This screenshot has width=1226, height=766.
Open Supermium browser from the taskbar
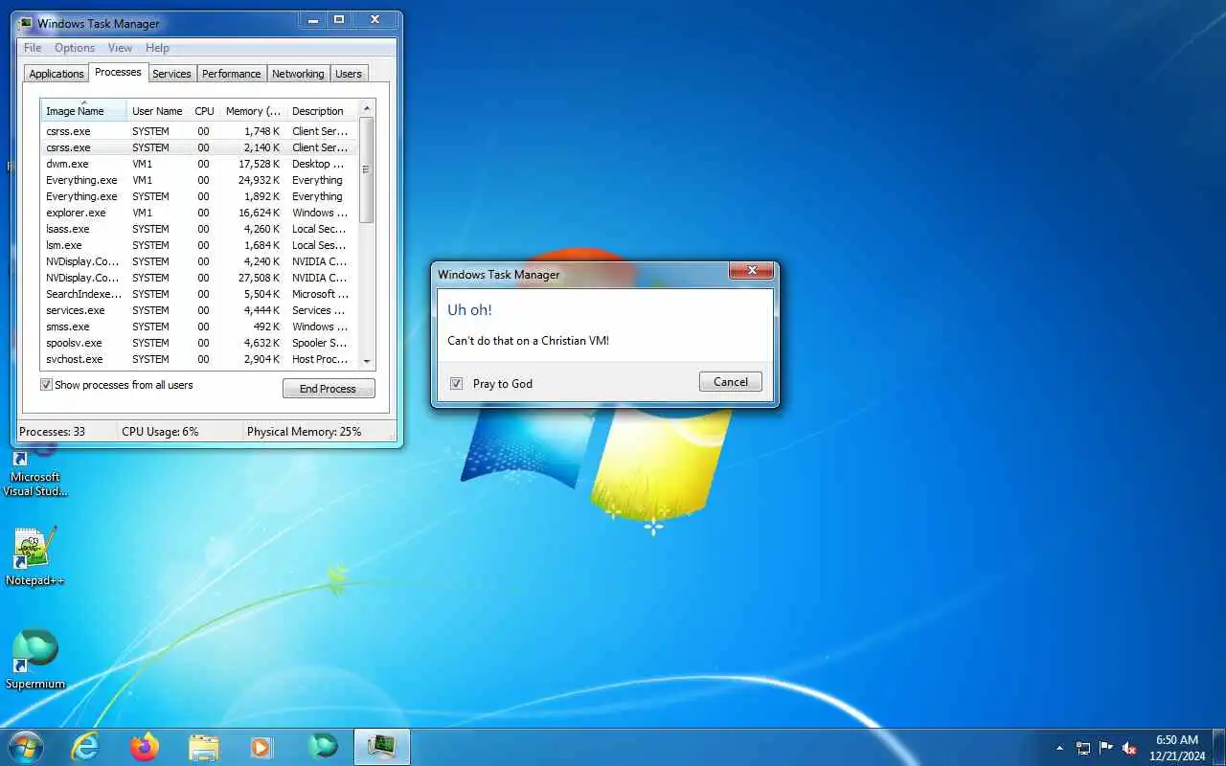(323, 747)
